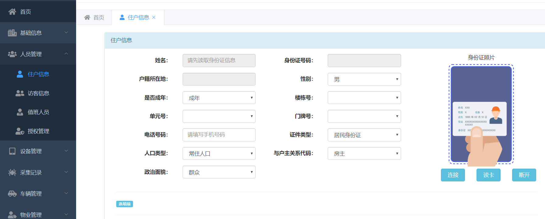Click the 连接 connect button

pyautogui.click(x=453, y=175)
